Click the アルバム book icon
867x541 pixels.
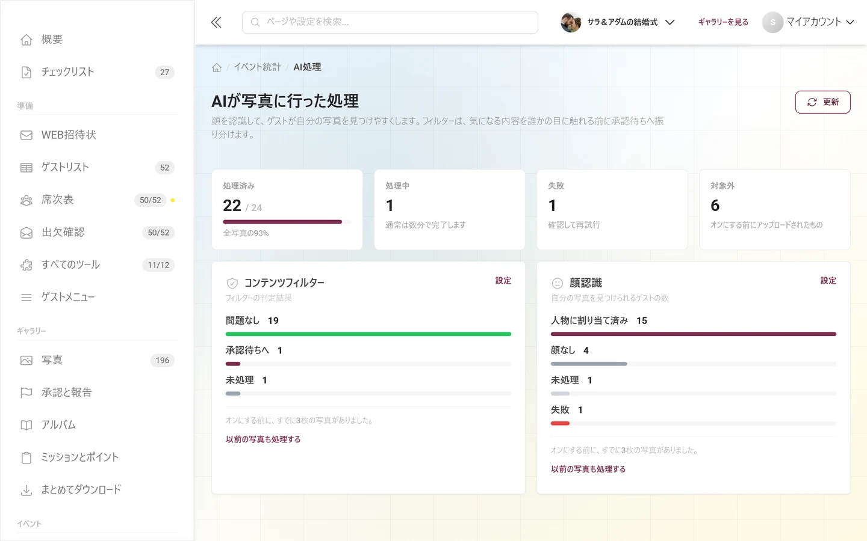pyautogui.click(x=26, y=426)
